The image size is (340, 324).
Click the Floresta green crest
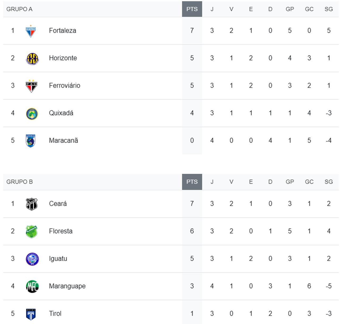32,232
